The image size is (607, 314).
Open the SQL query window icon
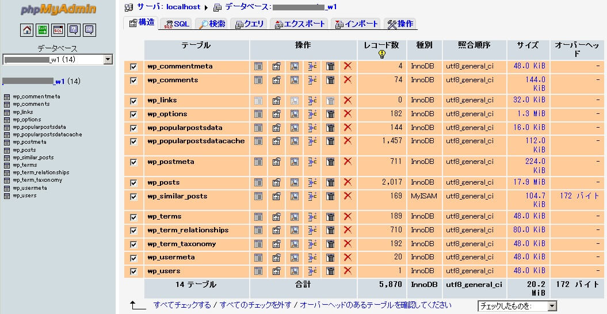click(x=58, y=30)
